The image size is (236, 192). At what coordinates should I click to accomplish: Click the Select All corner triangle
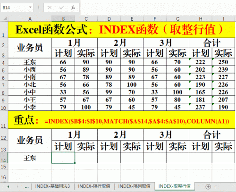pos(5,19)
